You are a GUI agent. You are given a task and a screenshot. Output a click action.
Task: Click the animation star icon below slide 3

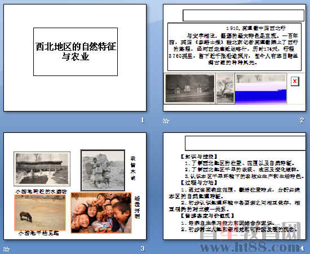pos(6,249)
